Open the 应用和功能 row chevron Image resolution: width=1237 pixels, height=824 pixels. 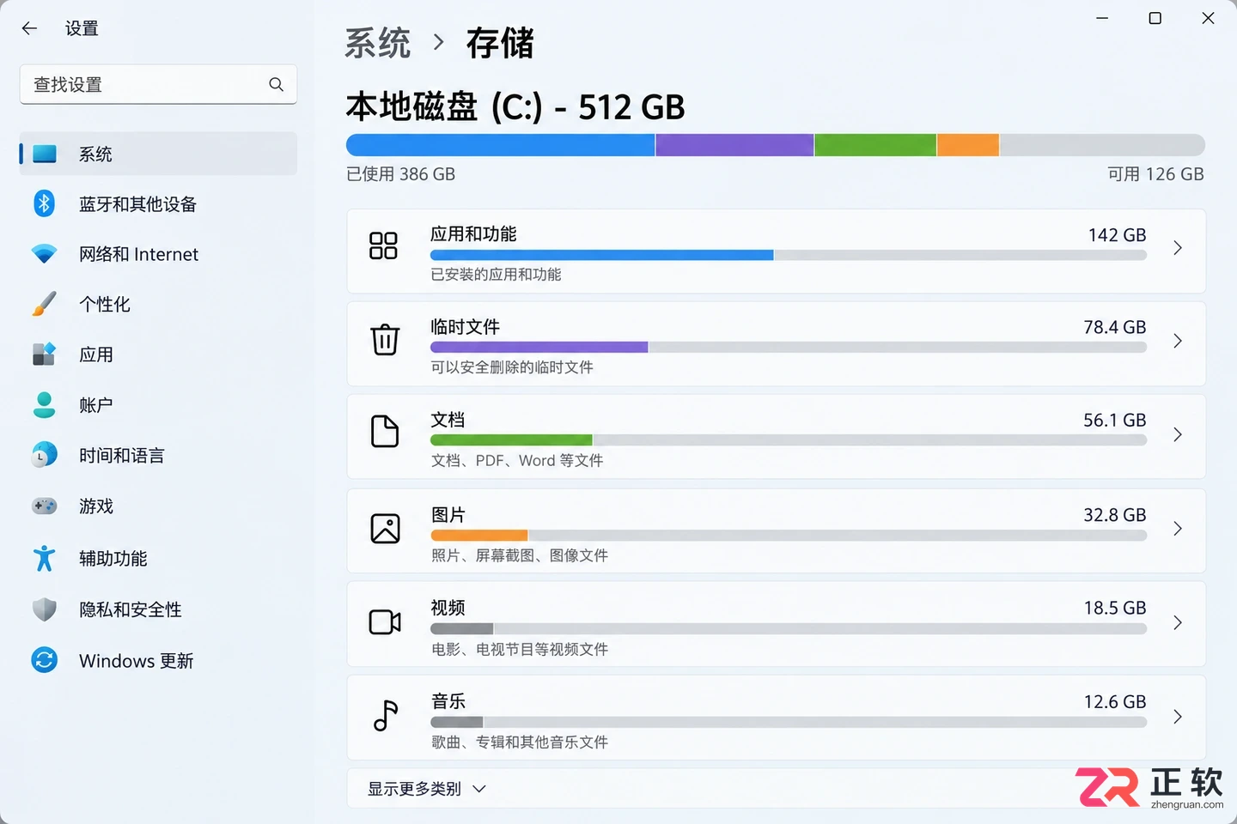pos(1178,248)
